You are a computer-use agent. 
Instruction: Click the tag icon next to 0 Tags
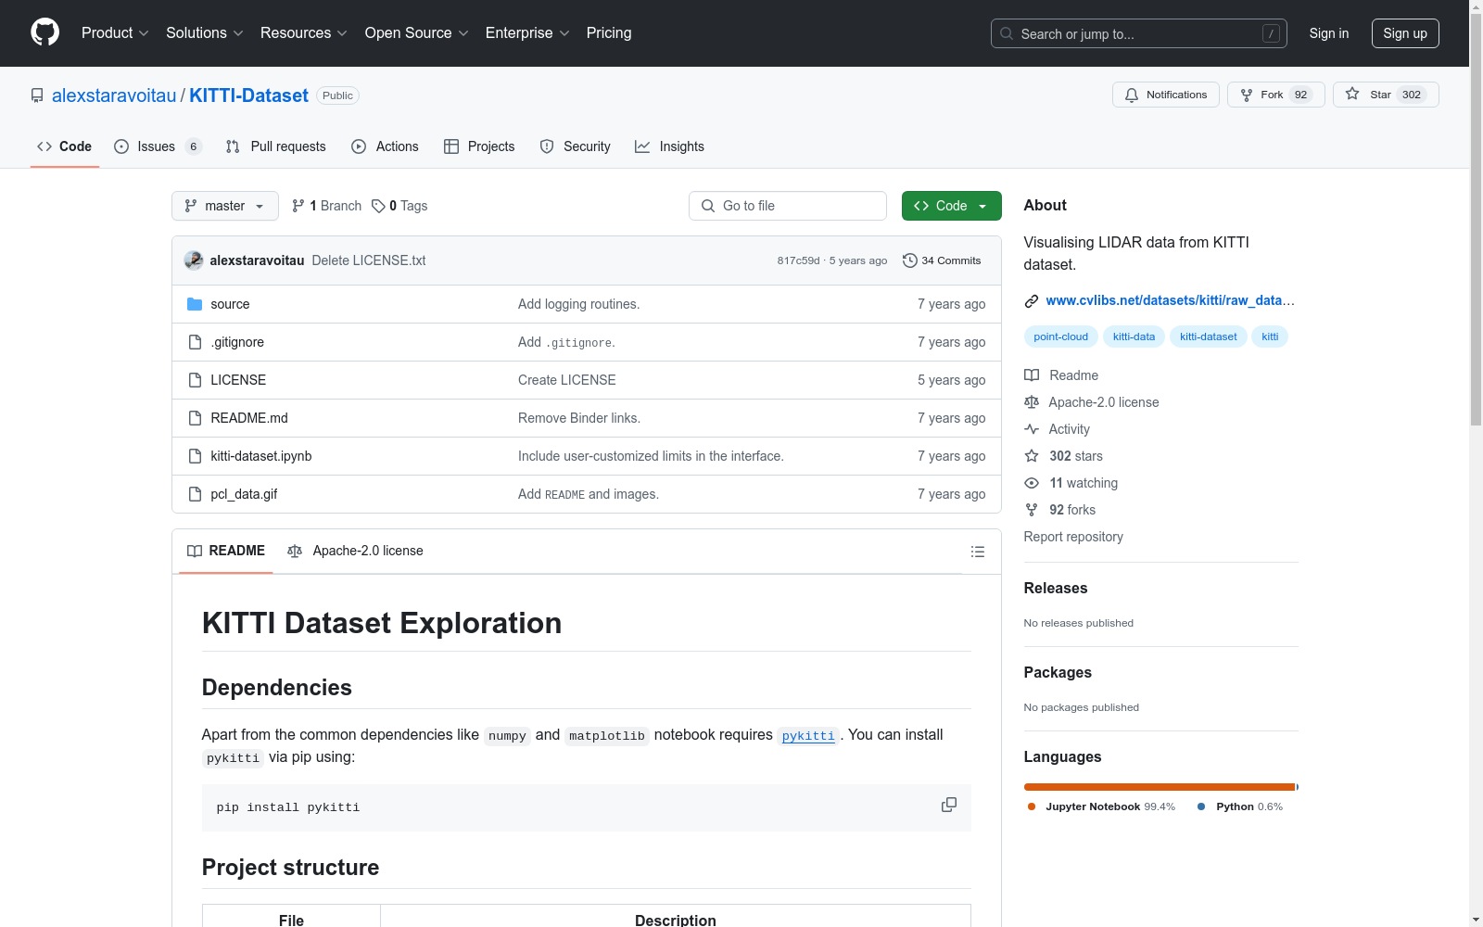pos(378,206)
